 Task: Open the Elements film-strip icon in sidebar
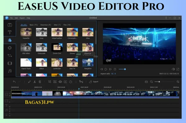tap(10, 63)
